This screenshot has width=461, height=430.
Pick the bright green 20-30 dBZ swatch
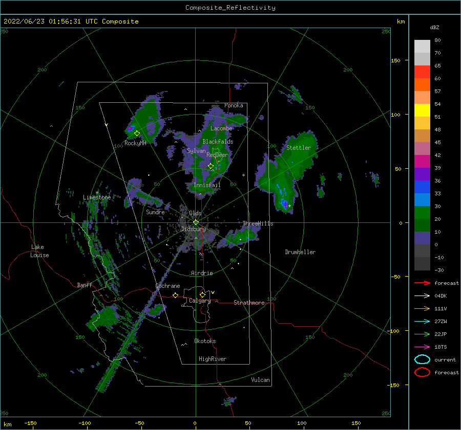[x=422, y=212]
